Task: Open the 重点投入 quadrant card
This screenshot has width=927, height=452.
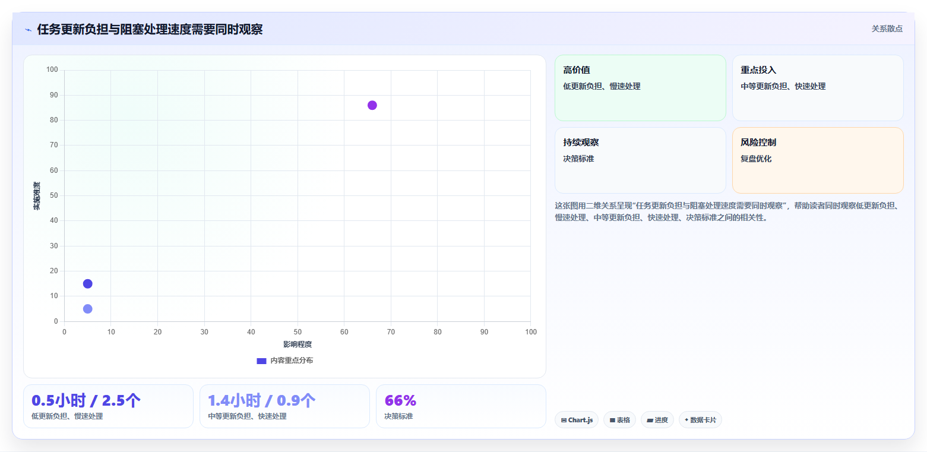Action: tap(818, 88)
